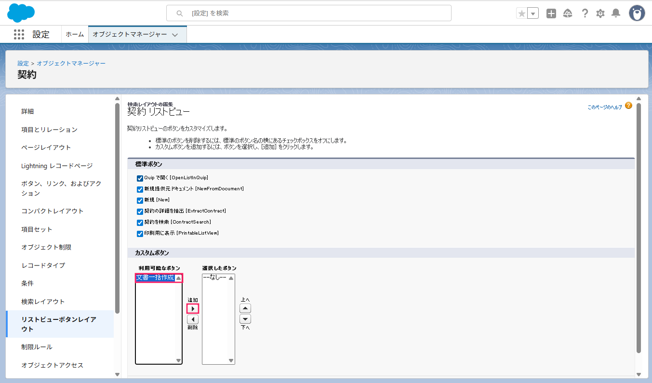Click the Salesforce cloud logo
The image size is (652, 383).
[21, 13]
